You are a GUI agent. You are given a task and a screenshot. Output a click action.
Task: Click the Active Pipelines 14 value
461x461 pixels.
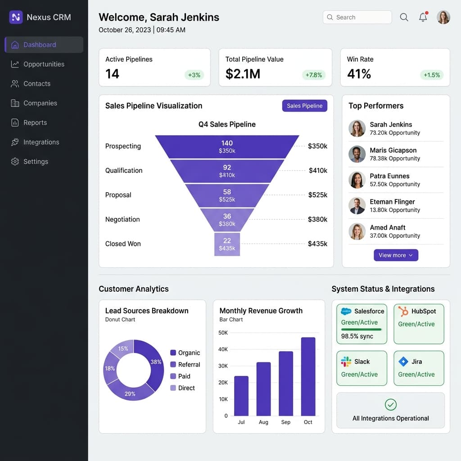point(112,74)
